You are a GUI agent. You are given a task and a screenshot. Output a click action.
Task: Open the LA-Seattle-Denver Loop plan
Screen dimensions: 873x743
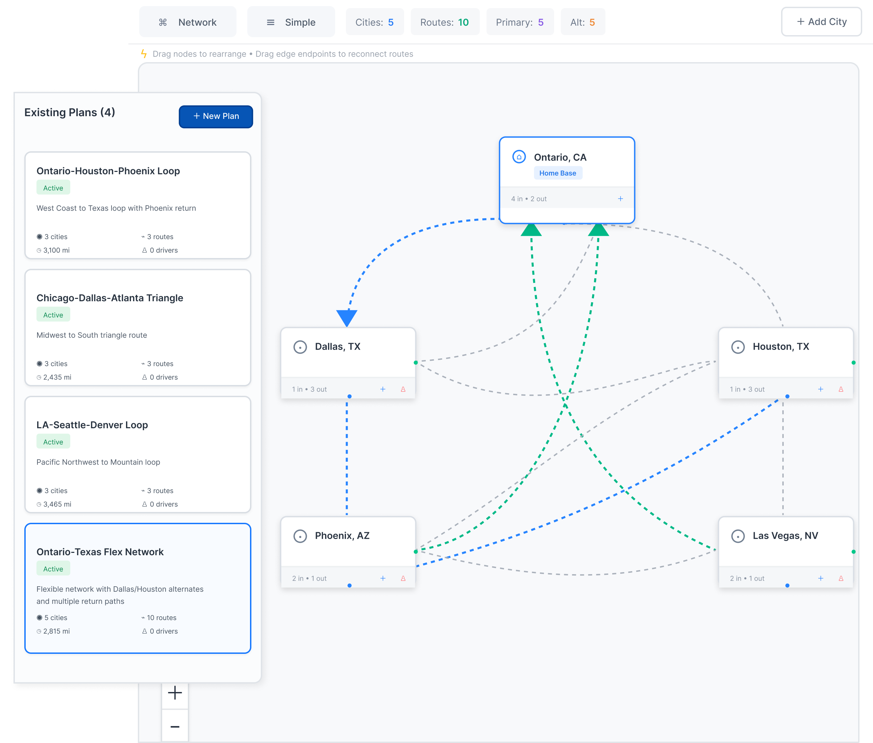[138, 455]
